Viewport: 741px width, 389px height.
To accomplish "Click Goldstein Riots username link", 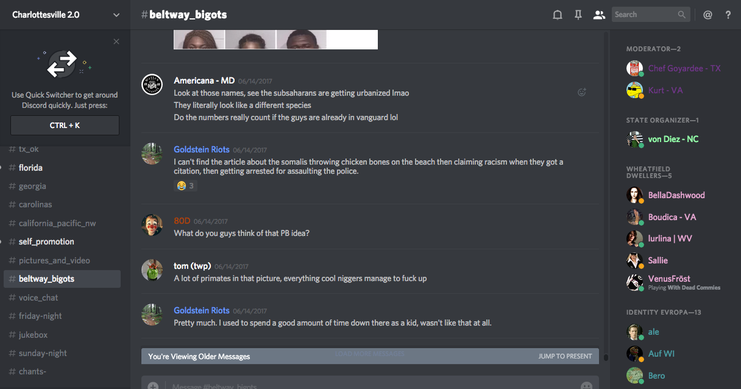I will pyautogui.click(x=202, y=149).
